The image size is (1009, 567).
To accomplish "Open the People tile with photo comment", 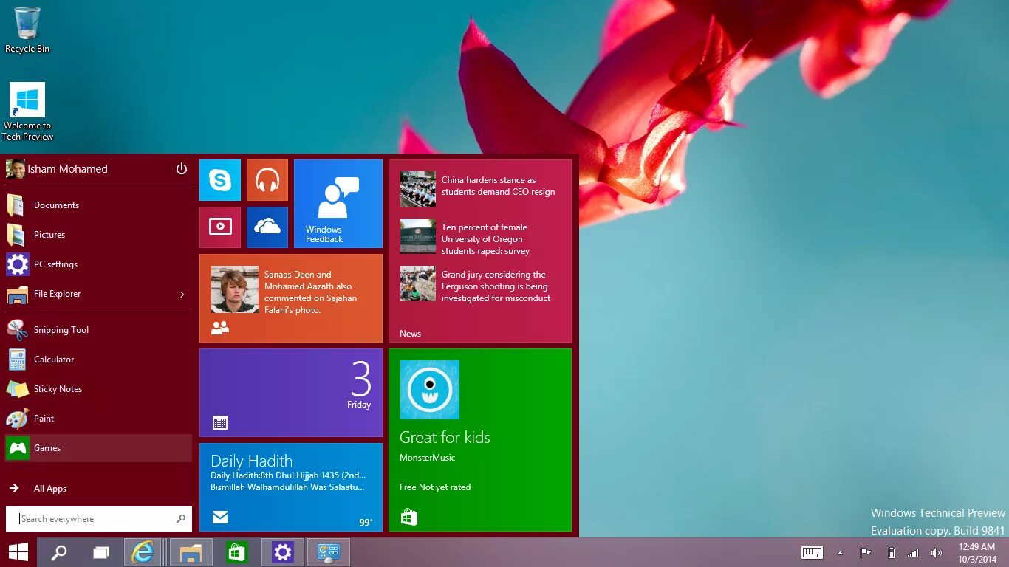I will 291,298.
